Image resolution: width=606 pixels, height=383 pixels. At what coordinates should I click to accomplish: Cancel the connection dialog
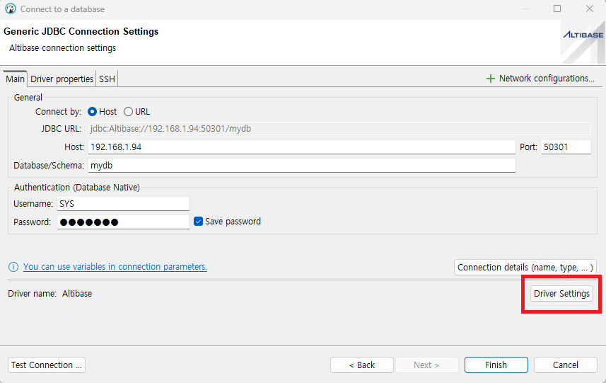point(565,365)
